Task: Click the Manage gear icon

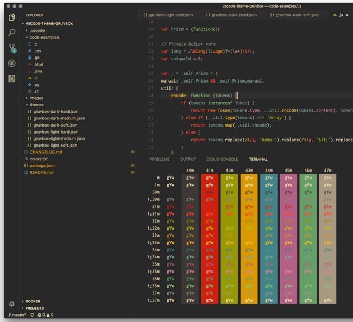Action: [11, 304]
